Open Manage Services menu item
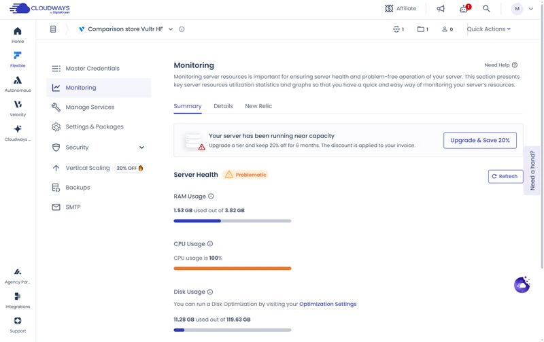 (99, 107)
